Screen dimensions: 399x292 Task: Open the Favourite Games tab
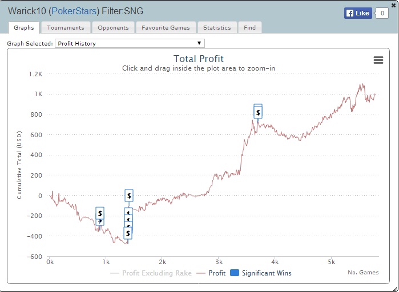(x=166, y=27)
